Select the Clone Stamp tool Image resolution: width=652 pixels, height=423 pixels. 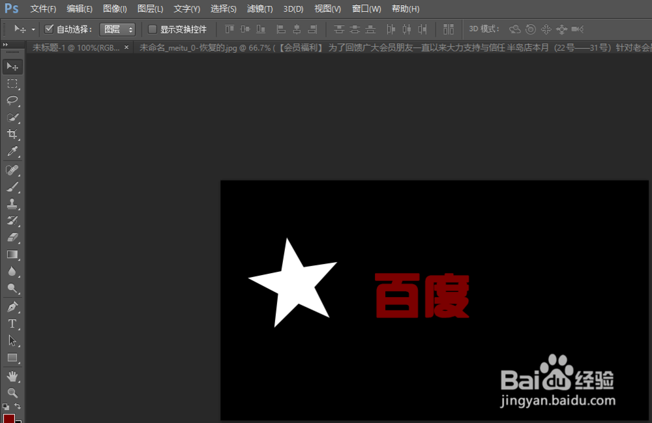click(x=12, y=203)
